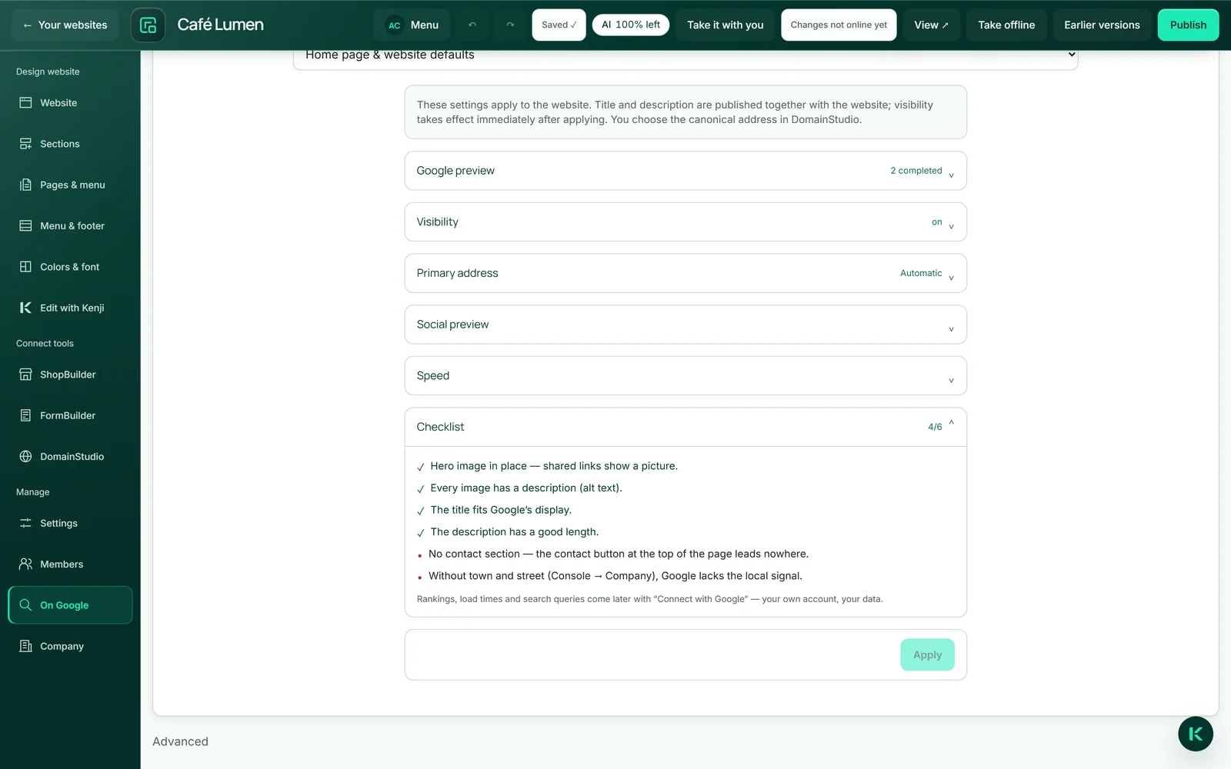This screenshot has width=1231, height=769.
Task: Open On Google search icon
Action: [25, 605]
